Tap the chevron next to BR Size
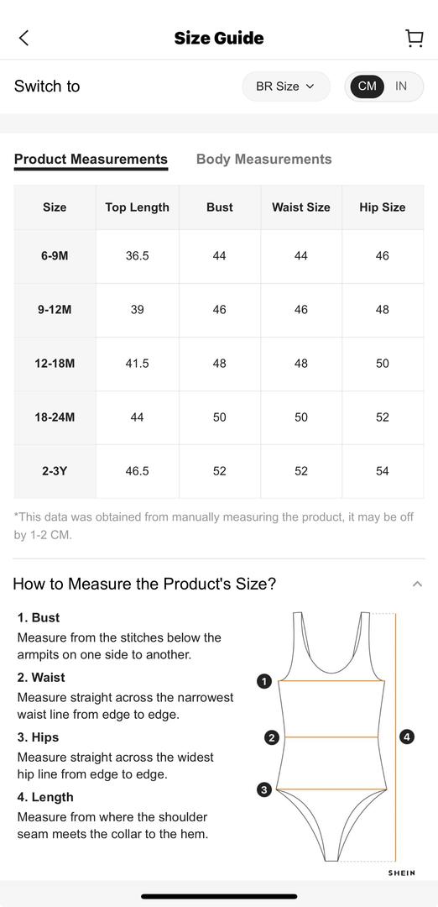Image resolution: width=438 pixels, height=907 pixels. click(x=310, y=87)
